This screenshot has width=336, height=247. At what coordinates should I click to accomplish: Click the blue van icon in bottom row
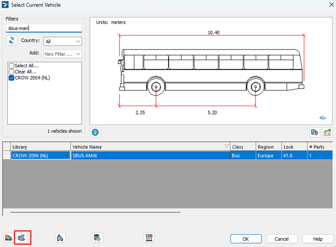tap(61, 238)
